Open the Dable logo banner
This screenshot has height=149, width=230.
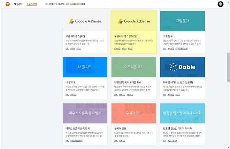[x=182, y=67]
